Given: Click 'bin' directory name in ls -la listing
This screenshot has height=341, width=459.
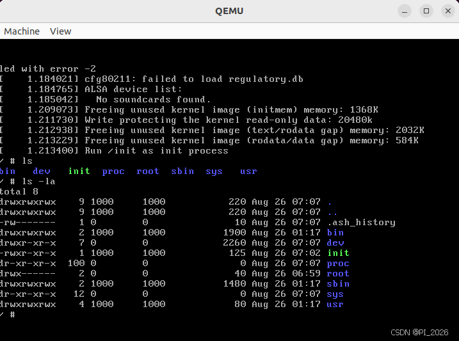Looking at the screenshot, I should coord(335,232).
